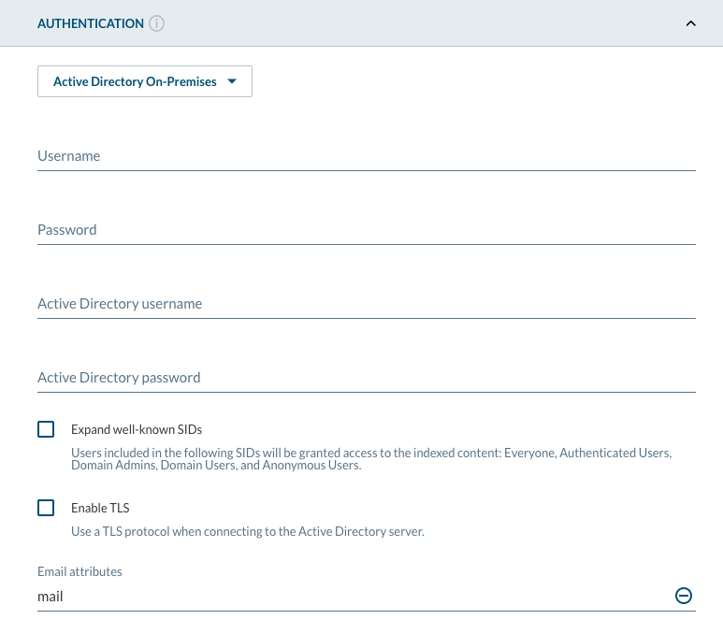This screenshot has height=634, width=723.
Task: Open the Active Directory On-Premises dropdown
Action: [x=145, y=81]
